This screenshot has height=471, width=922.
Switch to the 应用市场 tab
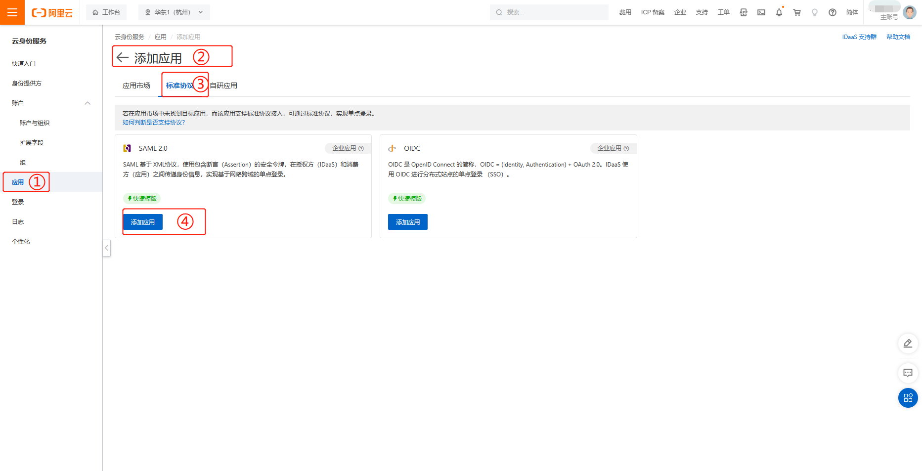coord(136,85)
